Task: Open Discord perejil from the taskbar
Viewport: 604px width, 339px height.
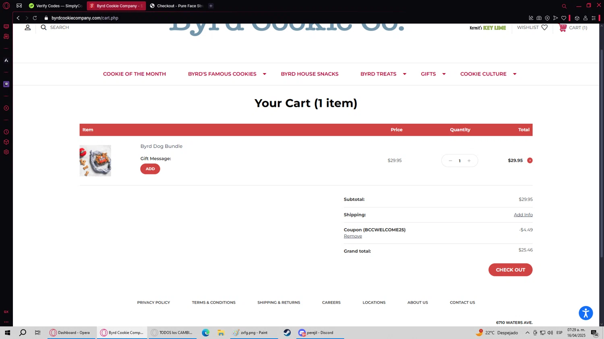Action: coord(320,333)
